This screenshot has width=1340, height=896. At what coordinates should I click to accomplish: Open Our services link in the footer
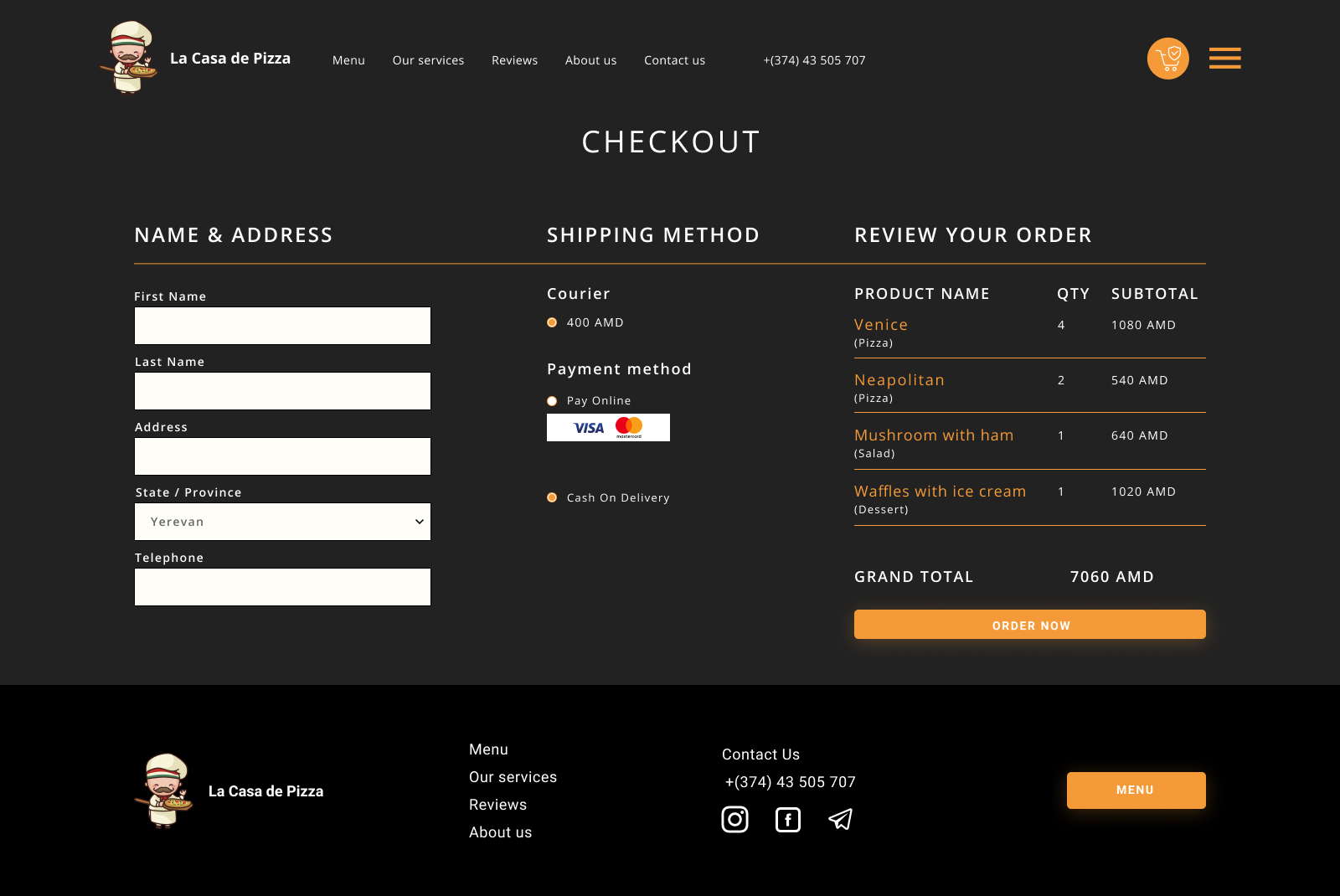point(513,777)
